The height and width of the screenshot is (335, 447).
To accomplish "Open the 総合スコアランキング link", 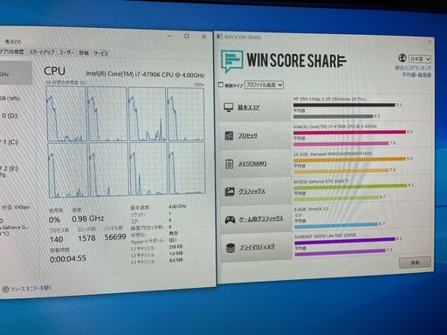I will click(x=413, y=68).
